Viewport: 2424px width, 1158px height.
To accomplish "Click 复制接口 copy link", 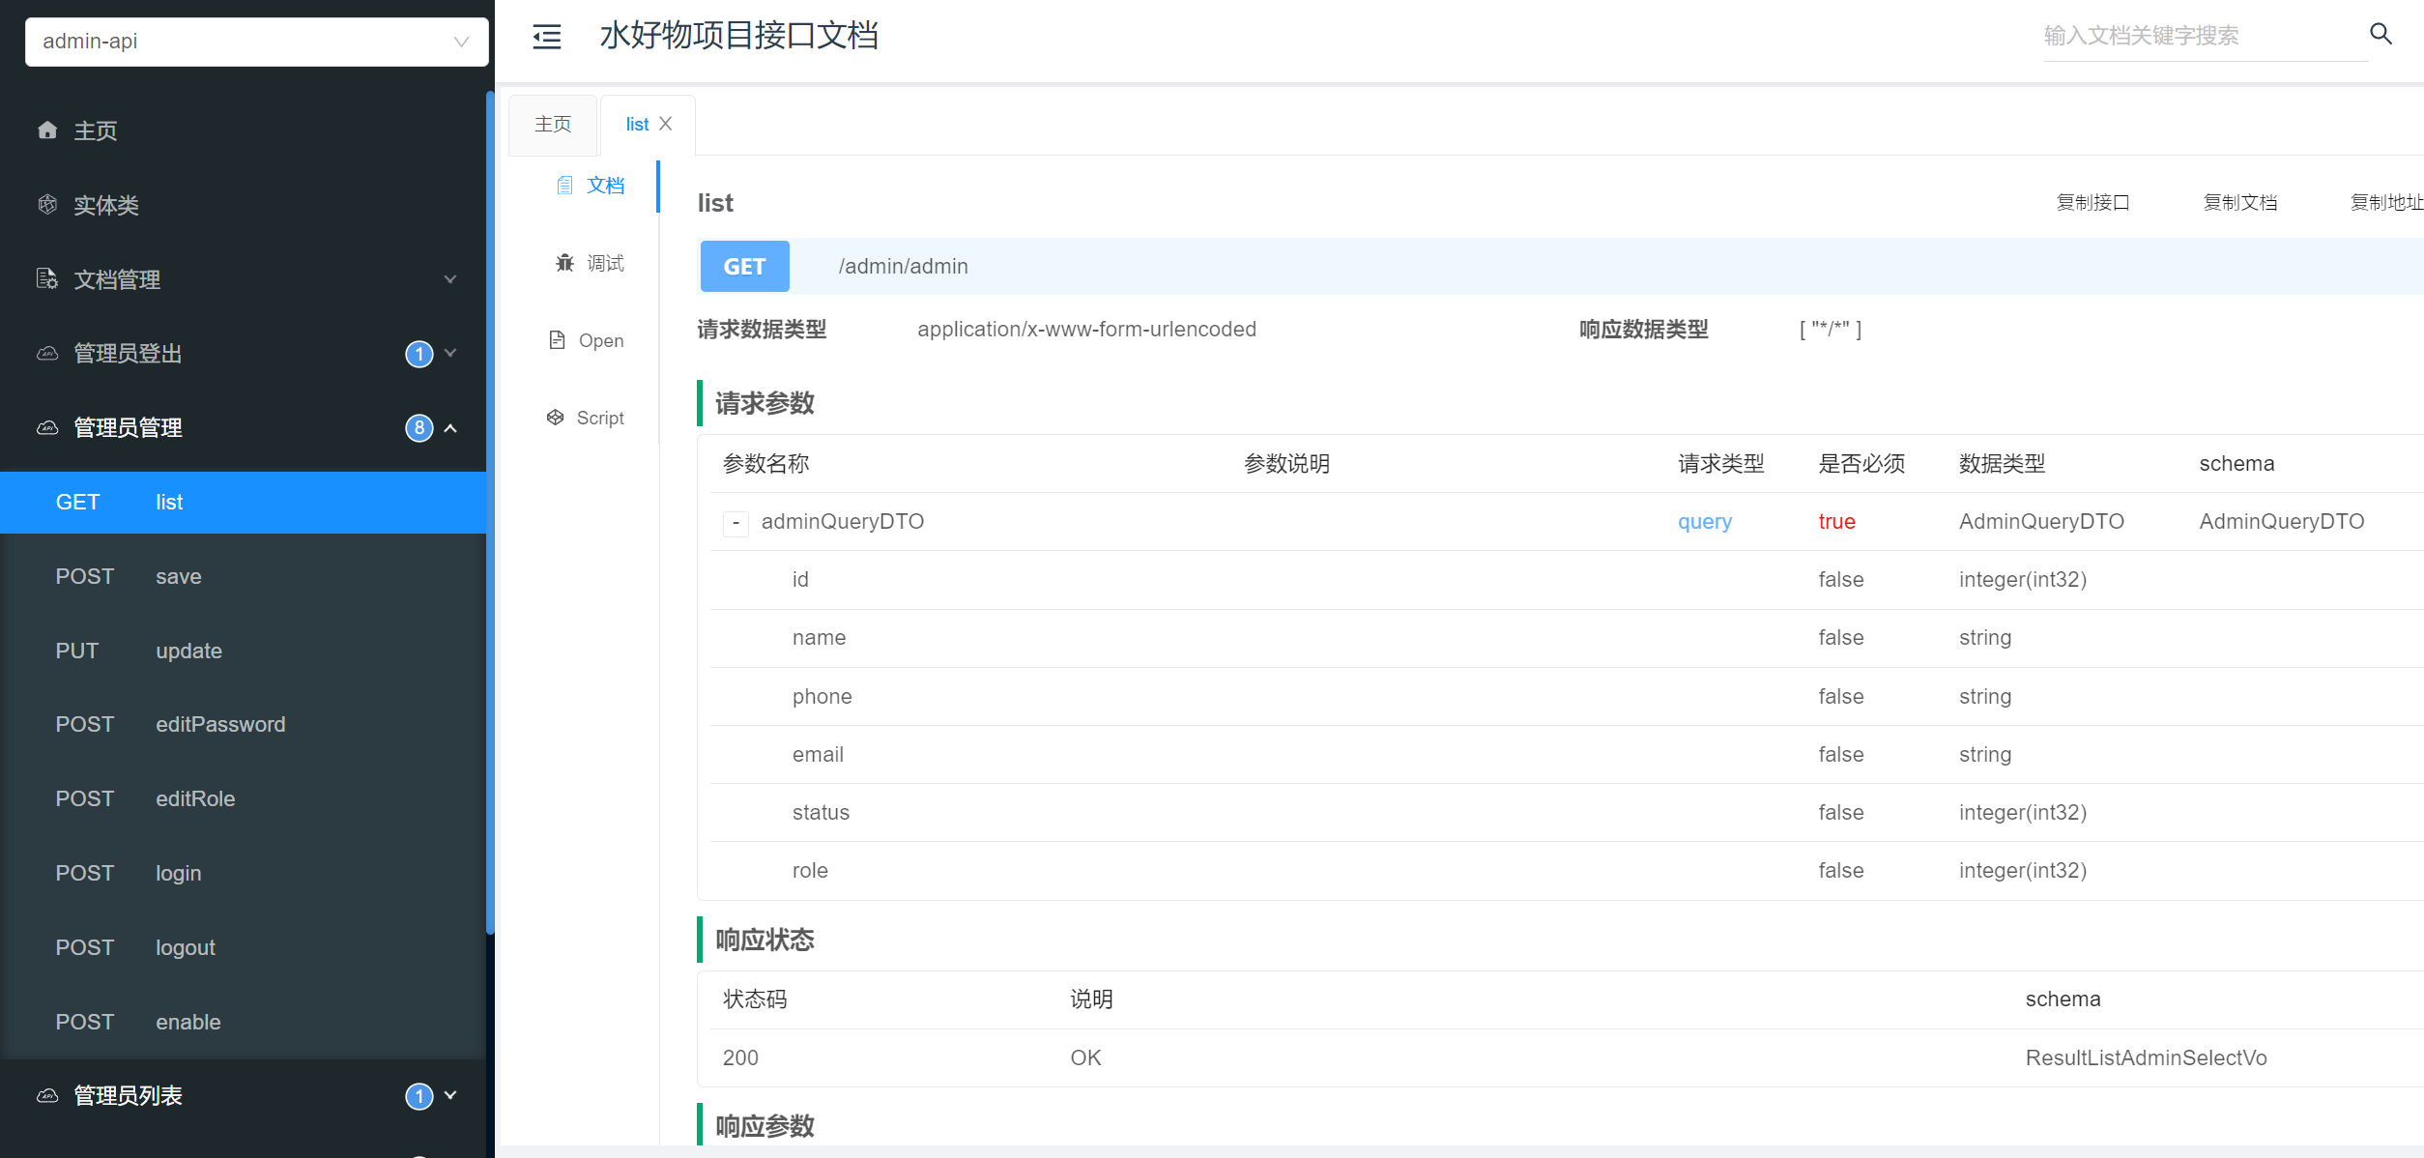I will (2092, 202).
